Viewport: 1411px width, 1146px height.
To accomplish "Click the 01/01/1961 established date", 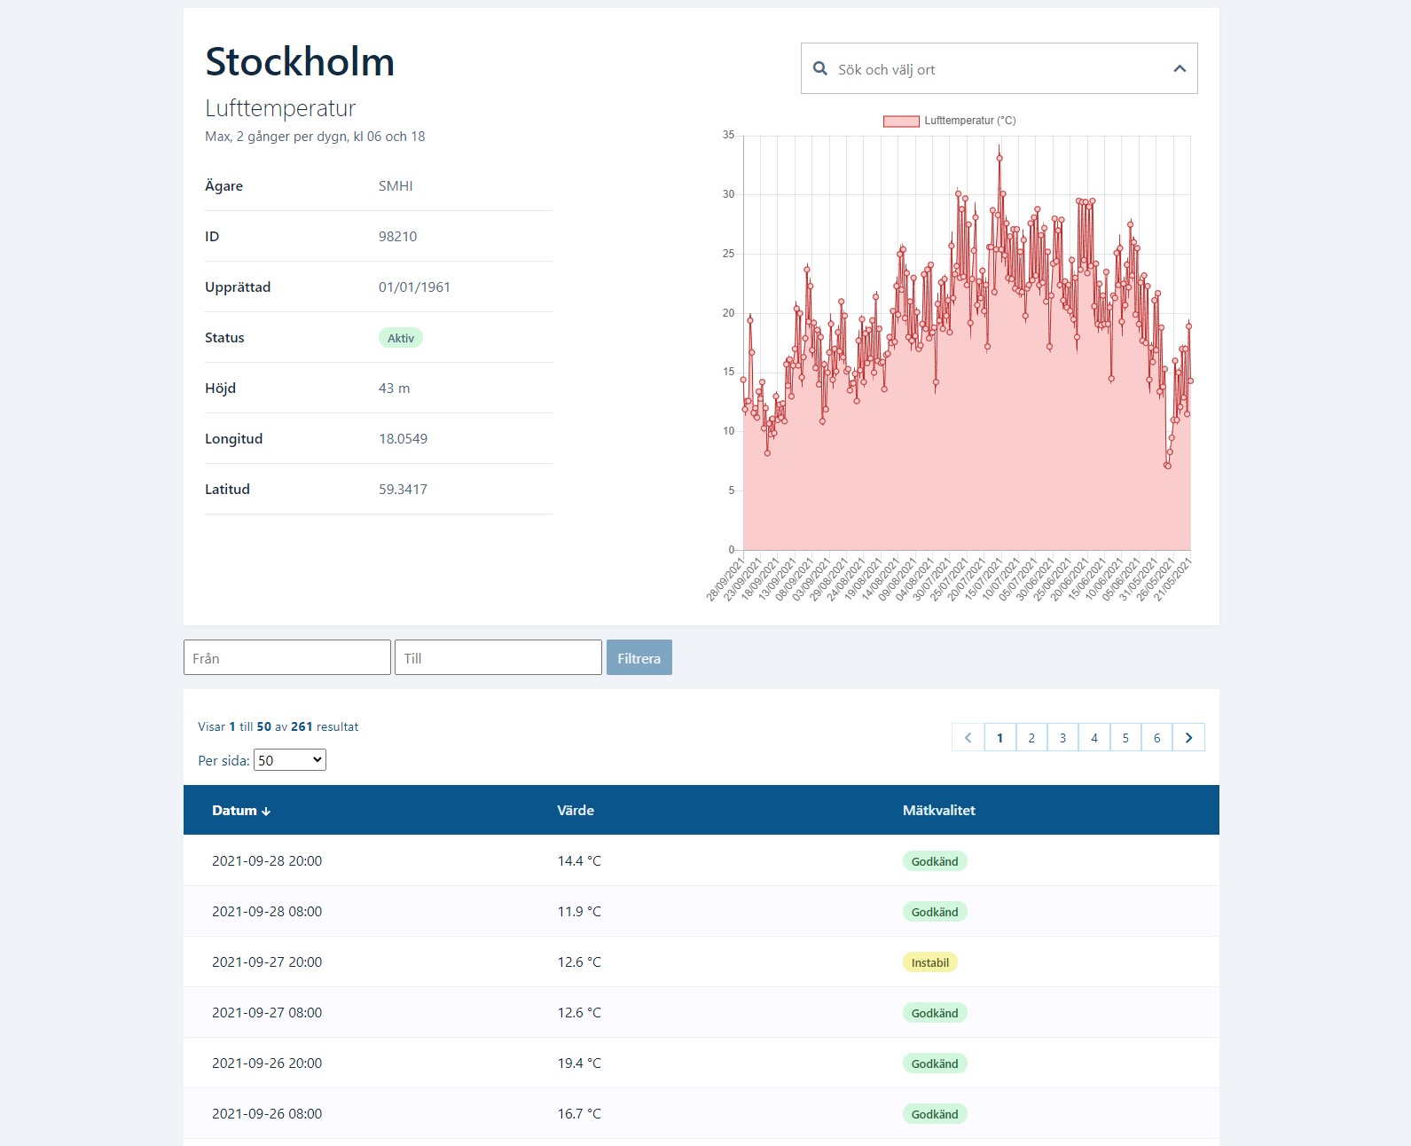I will pos(414,286).
